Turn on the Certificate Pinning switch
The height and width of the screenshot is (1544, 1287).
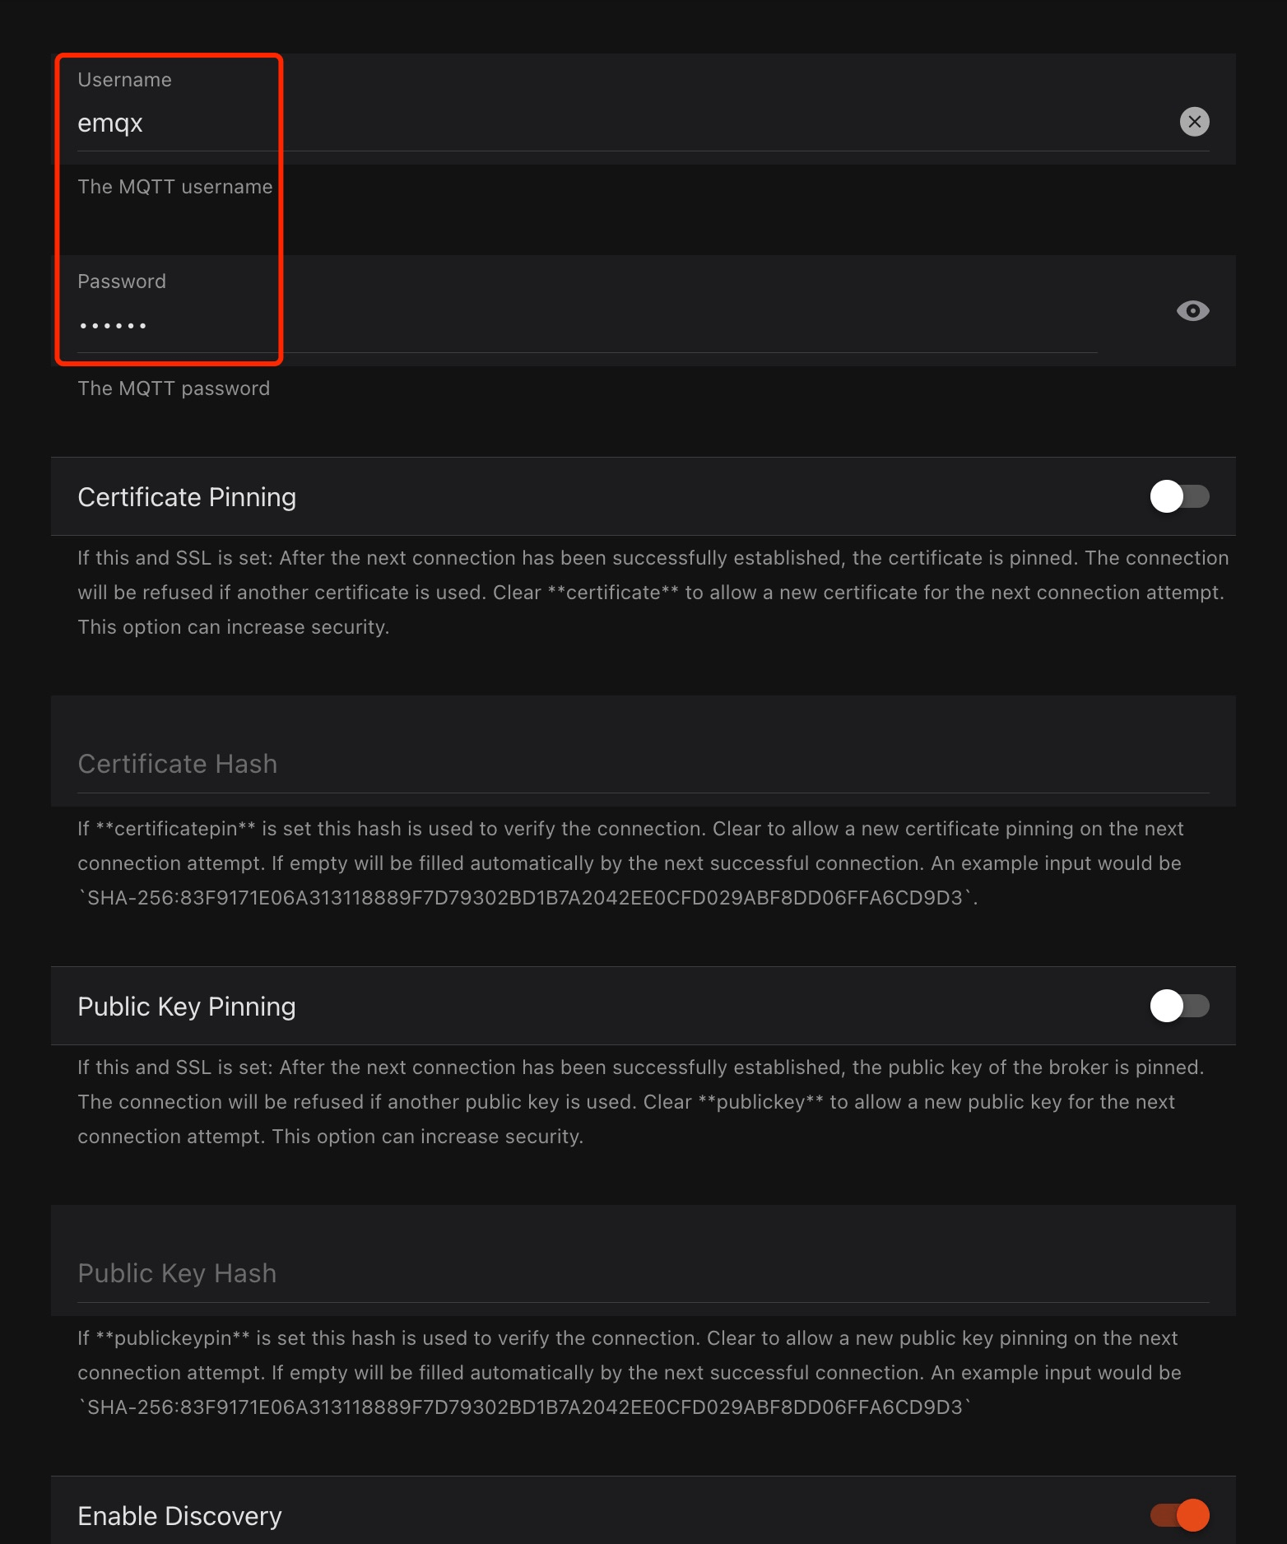[x=1180, y=496]
